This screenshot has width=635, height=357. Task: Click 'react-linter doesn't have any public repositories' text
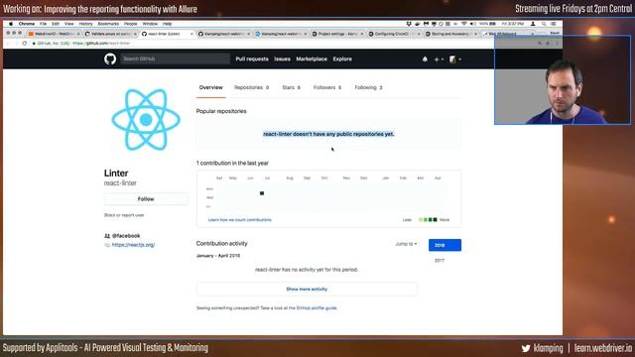tap(328, 134)
